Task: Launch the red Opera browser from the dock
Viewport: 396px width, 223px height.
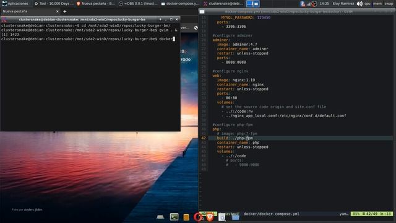Action: click(197, 217)
